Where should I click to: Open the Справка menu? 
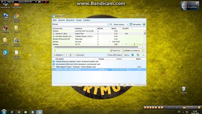click(86, 20)
